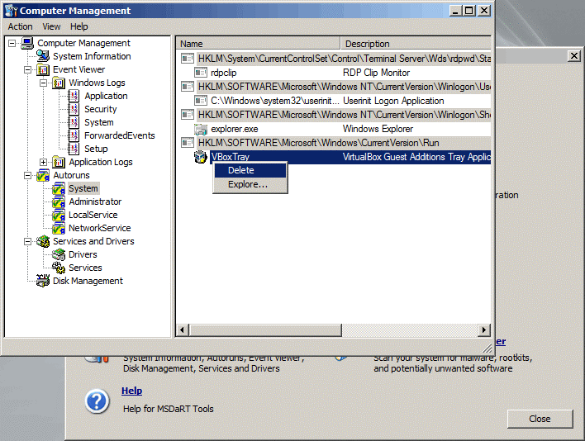The width and height of the screenshot is (585, 441).
Task: Select the Drivers tree item
Action: pos(83,254)
